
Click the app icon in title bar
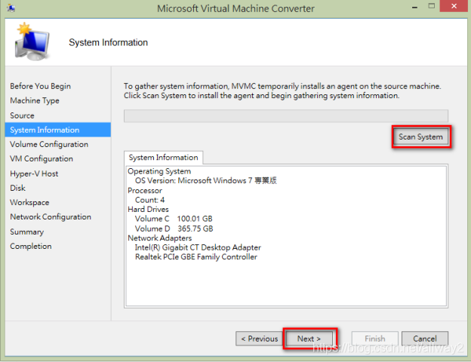click(11, 8)
